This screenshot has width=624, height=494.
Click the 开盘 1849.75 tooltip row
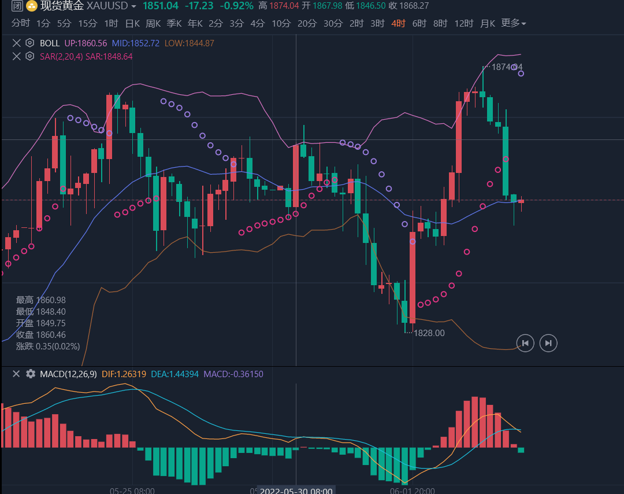(x=40, y=323)
